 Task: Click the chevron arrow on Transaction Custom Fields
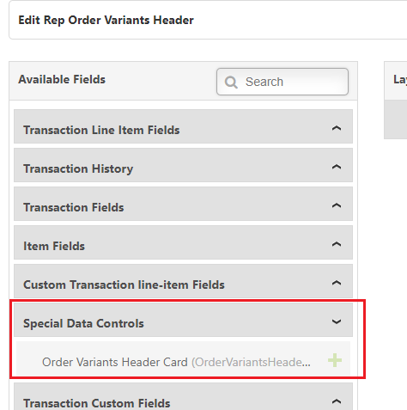[x=337, y=401]
